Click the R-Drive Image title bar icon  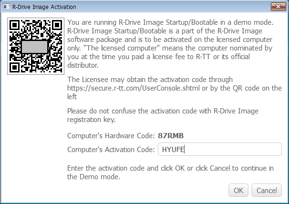point(6,7)
